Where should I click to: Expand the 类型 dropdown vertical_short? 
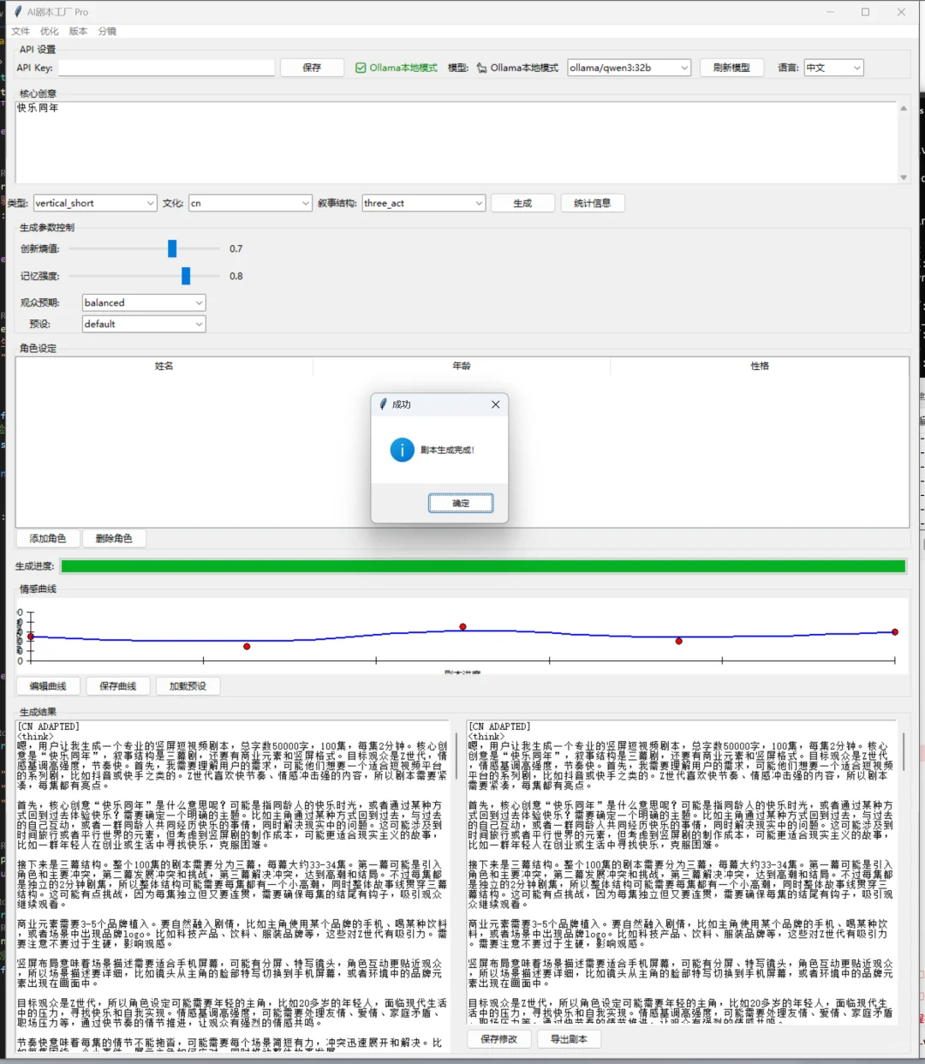point(95,203)
